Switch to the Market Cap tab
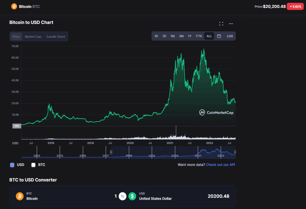Screen dimensions: 306x209 (33, 36)
